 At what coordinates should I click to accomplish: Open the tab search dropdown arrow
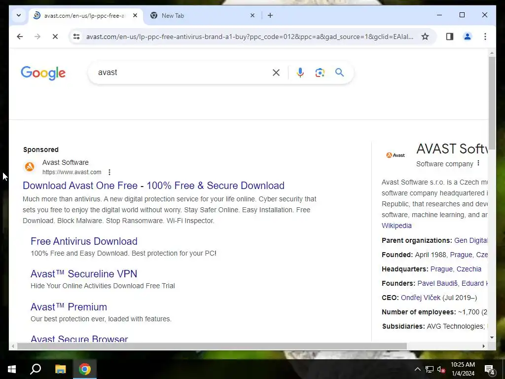tap(19, 15)
